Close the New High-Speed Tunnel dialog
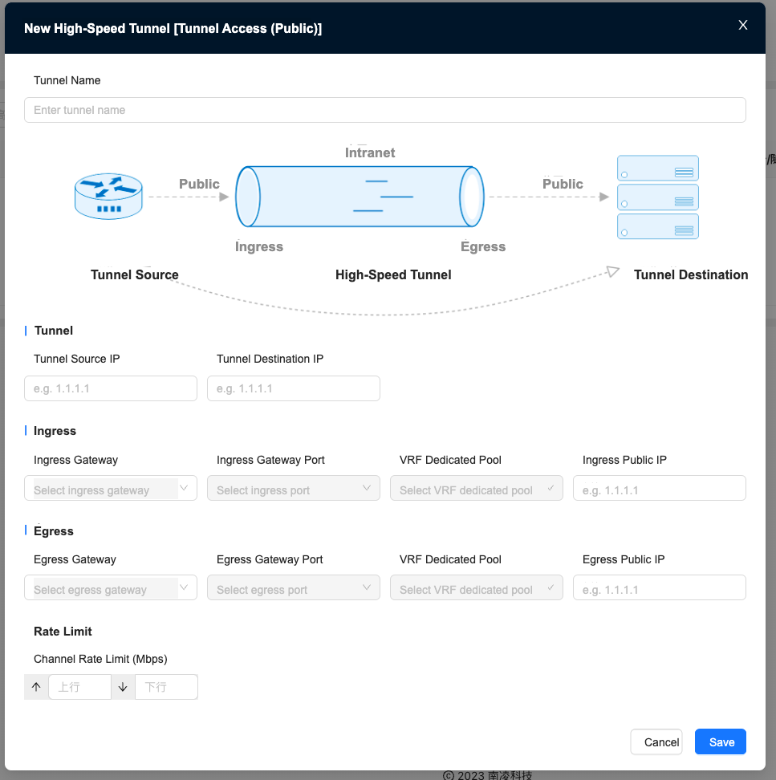776x780 pixels. [x=742, y=26]
